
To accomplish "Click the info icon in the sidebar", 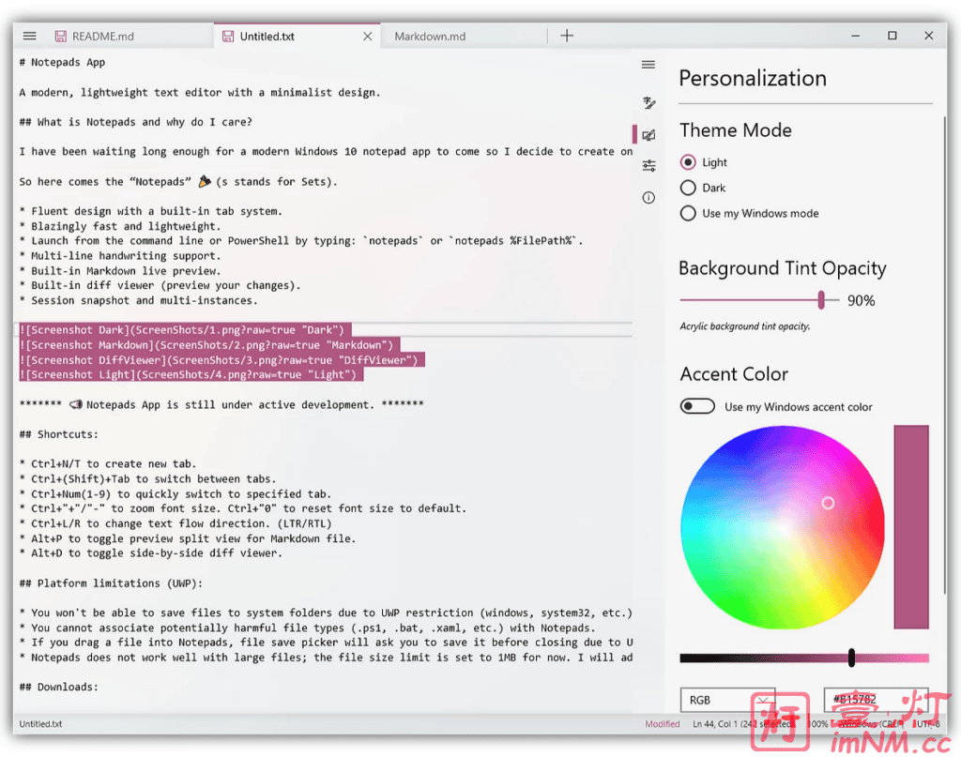I will tap(649, 197).
